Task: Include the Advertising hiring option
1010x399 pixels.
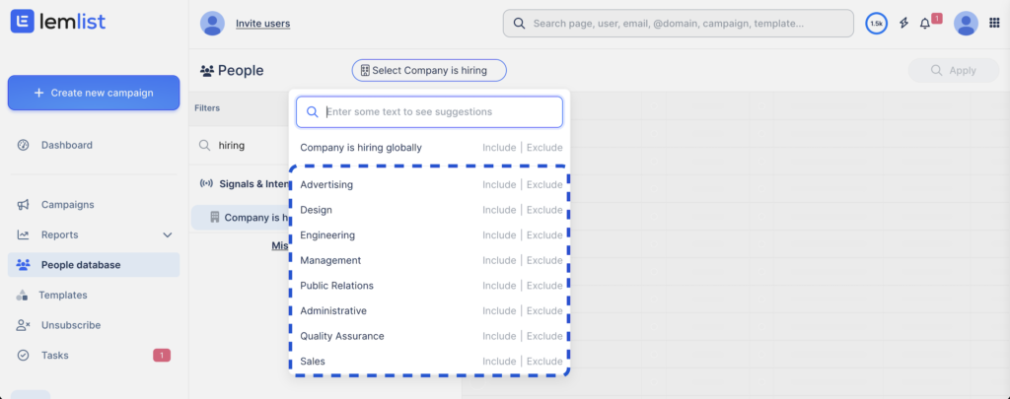Action: (x=498, y=185)
